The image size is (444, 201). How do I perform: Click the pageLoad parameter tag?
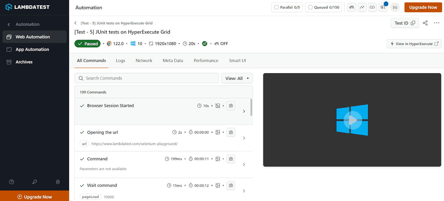[90, 197]
